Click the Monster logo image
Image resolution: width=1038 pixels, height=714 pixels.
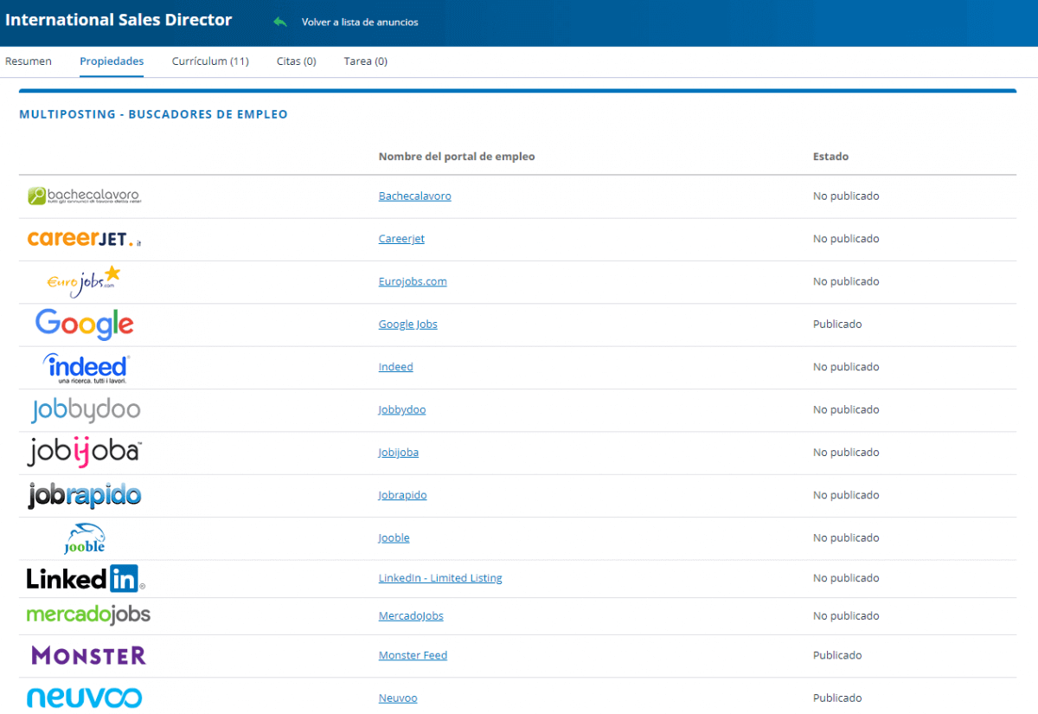(88, 656)
